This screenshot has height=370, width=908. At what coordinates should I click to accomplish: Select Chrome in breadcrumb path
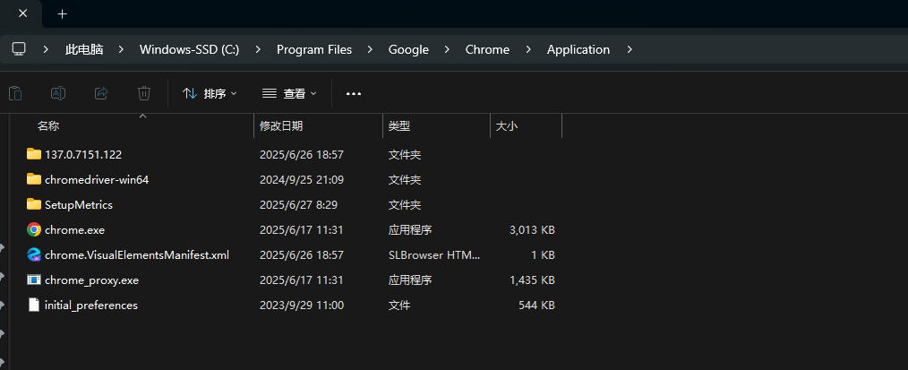[x=487, y=50]
